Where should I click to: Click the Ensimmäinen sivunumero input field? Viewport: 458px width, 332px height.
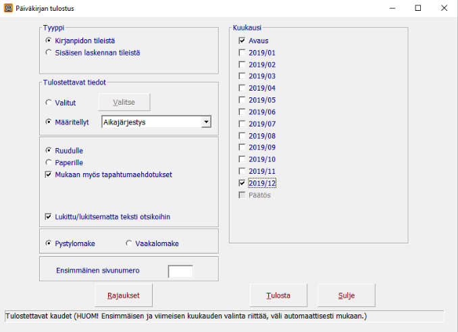[x=180, y=271]
